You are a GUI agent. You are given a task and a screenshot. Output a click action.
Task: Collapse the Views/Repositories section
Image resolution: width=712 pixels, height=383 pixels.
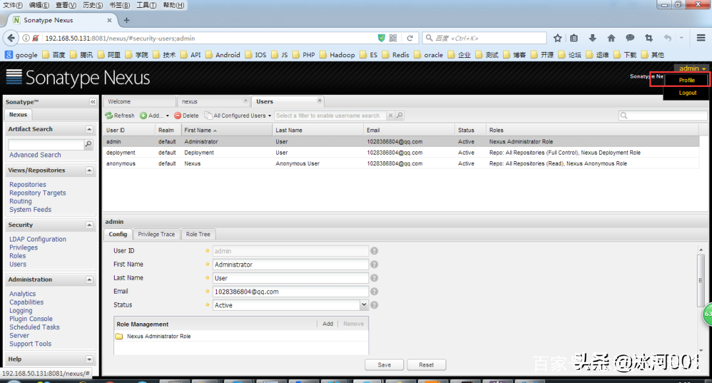click(x=90, y=170)
